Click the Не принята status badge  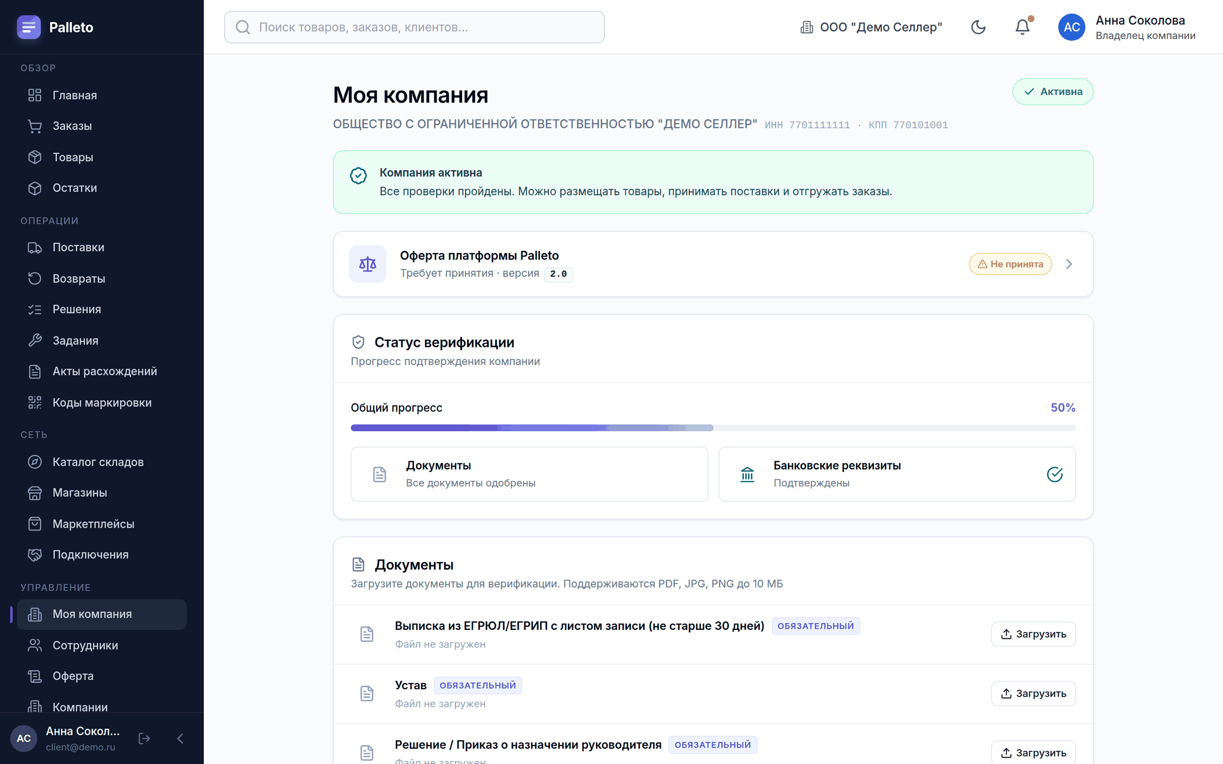(1010, 264)
